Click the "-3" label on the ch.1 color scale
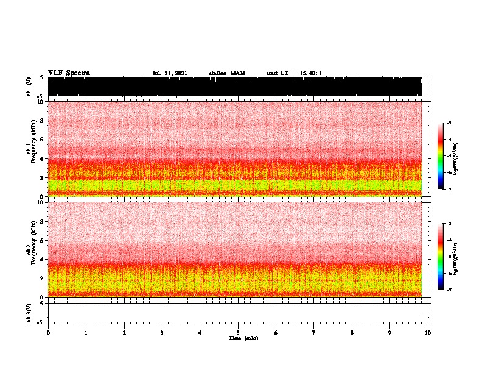The height and width of the screenshot is (373, 482). (449, 123)
